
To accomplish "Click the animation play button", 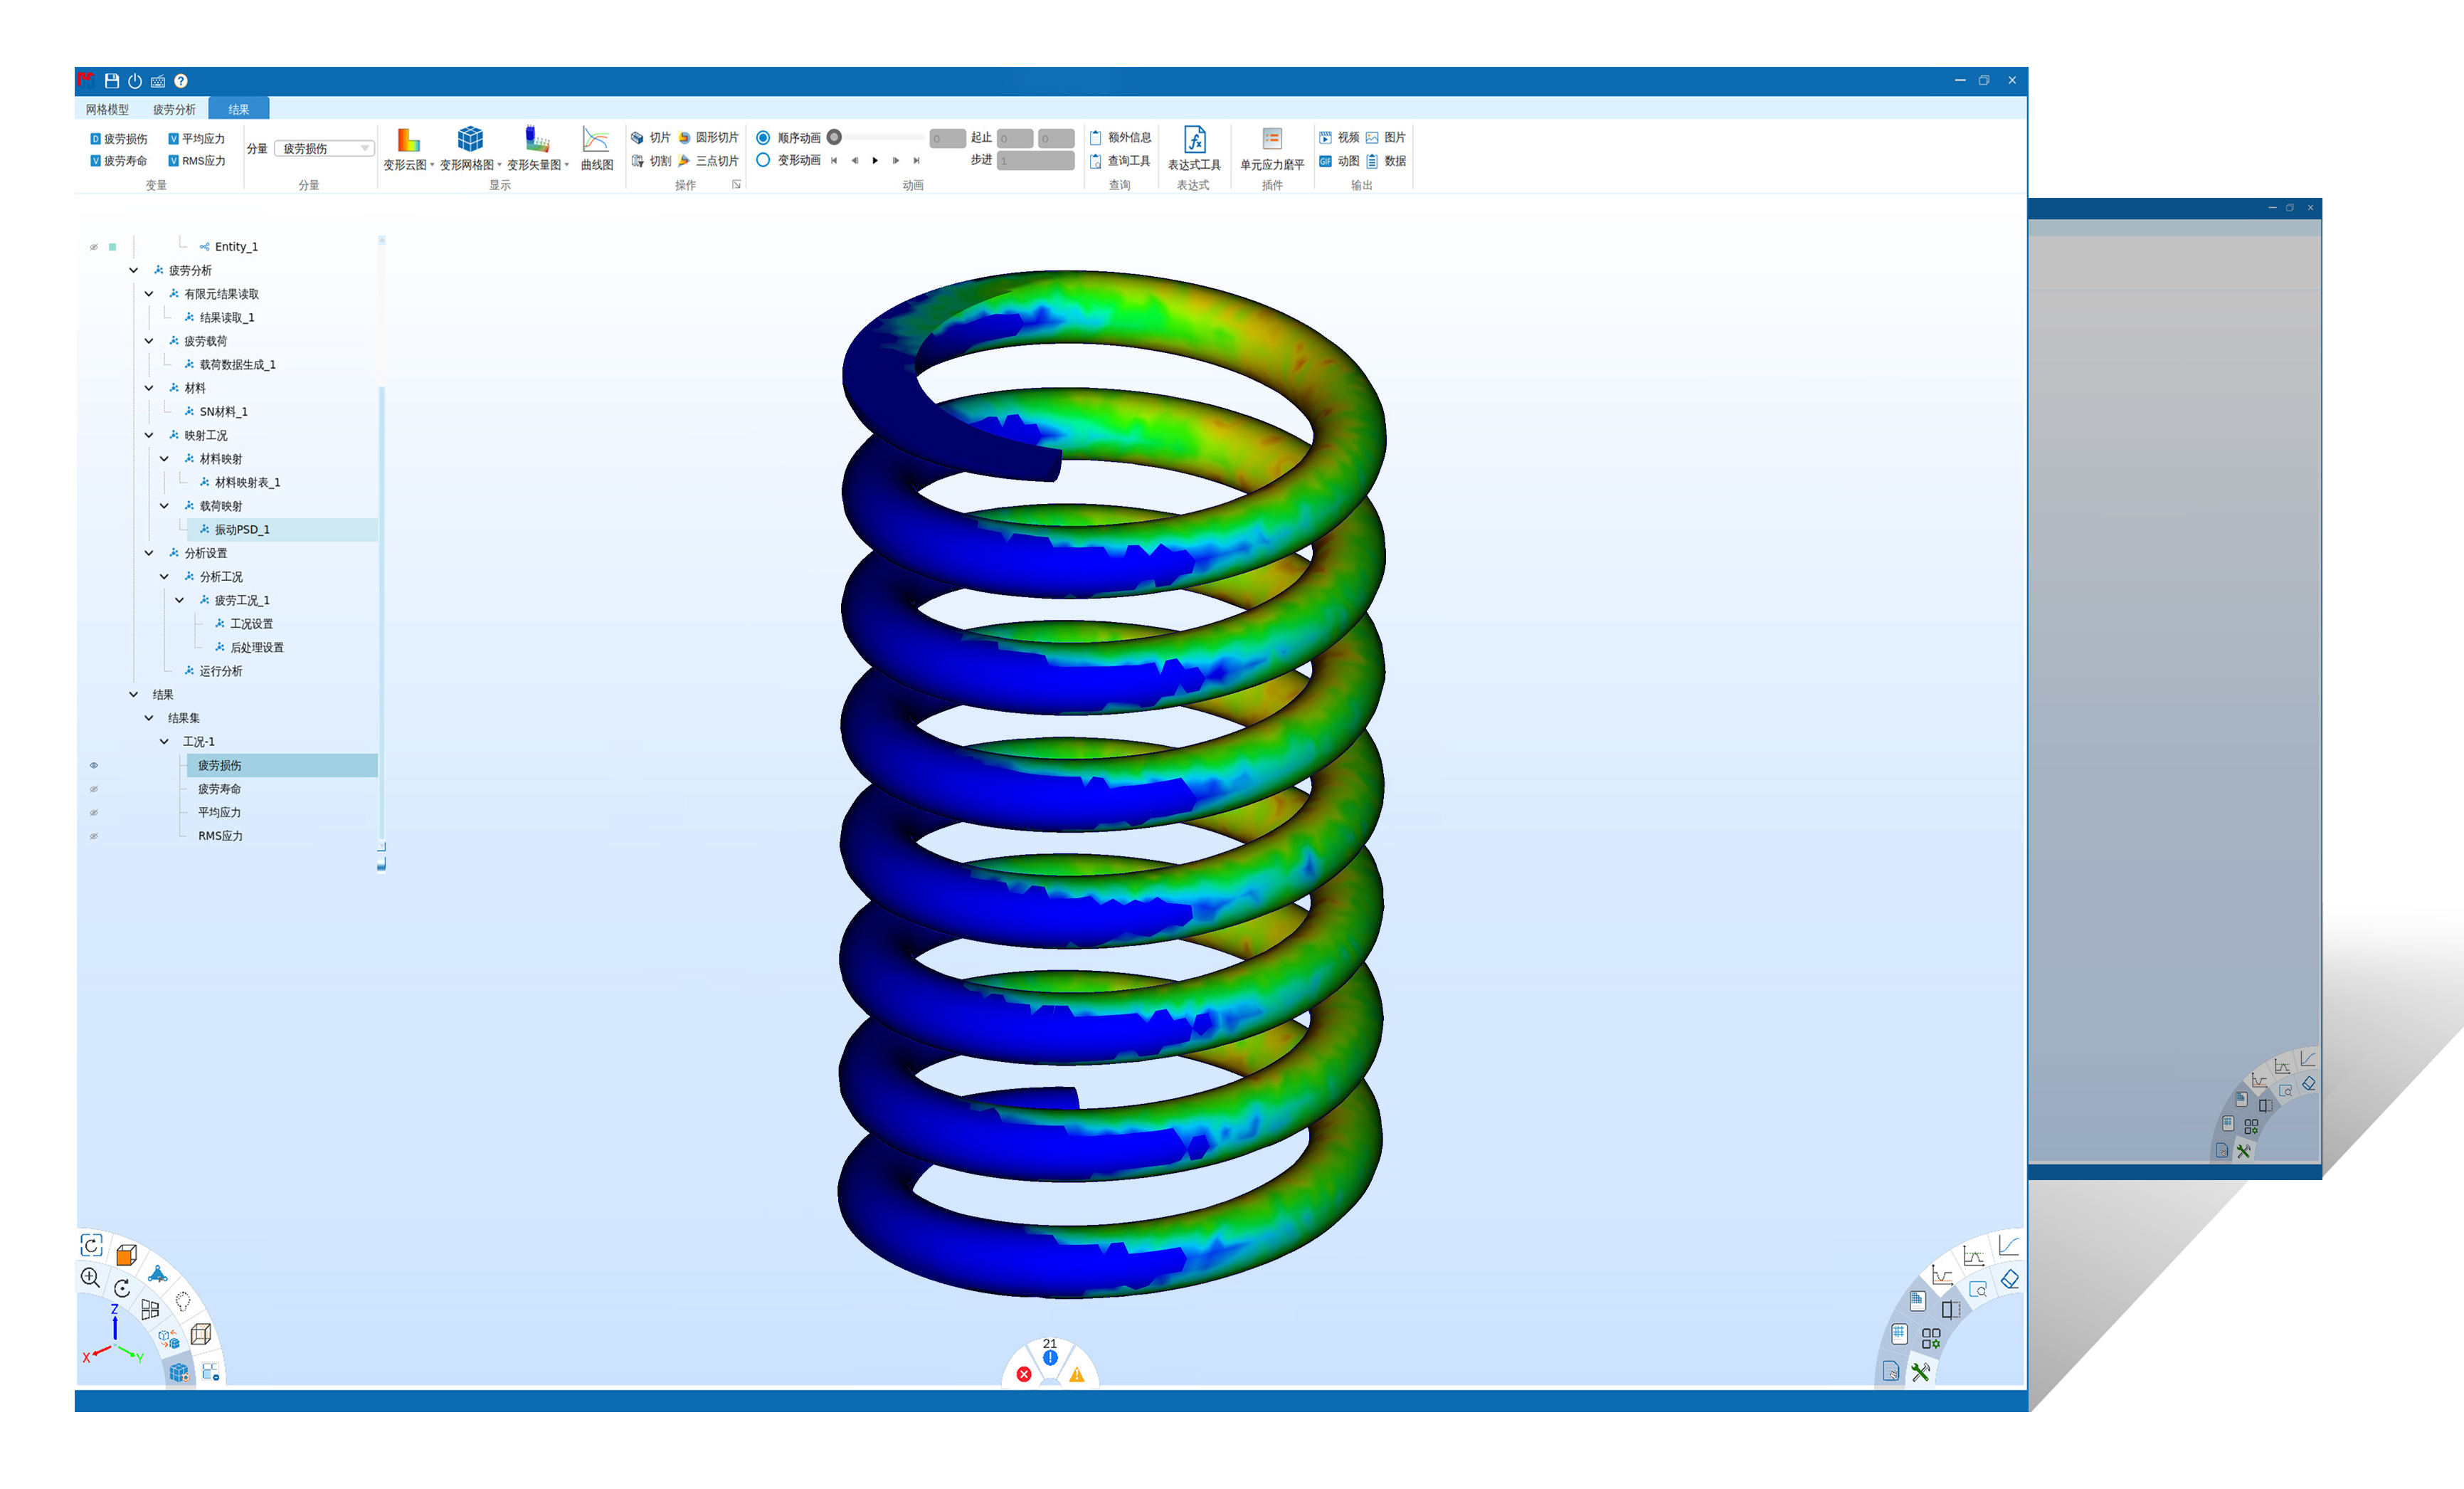I will (875, 160).
